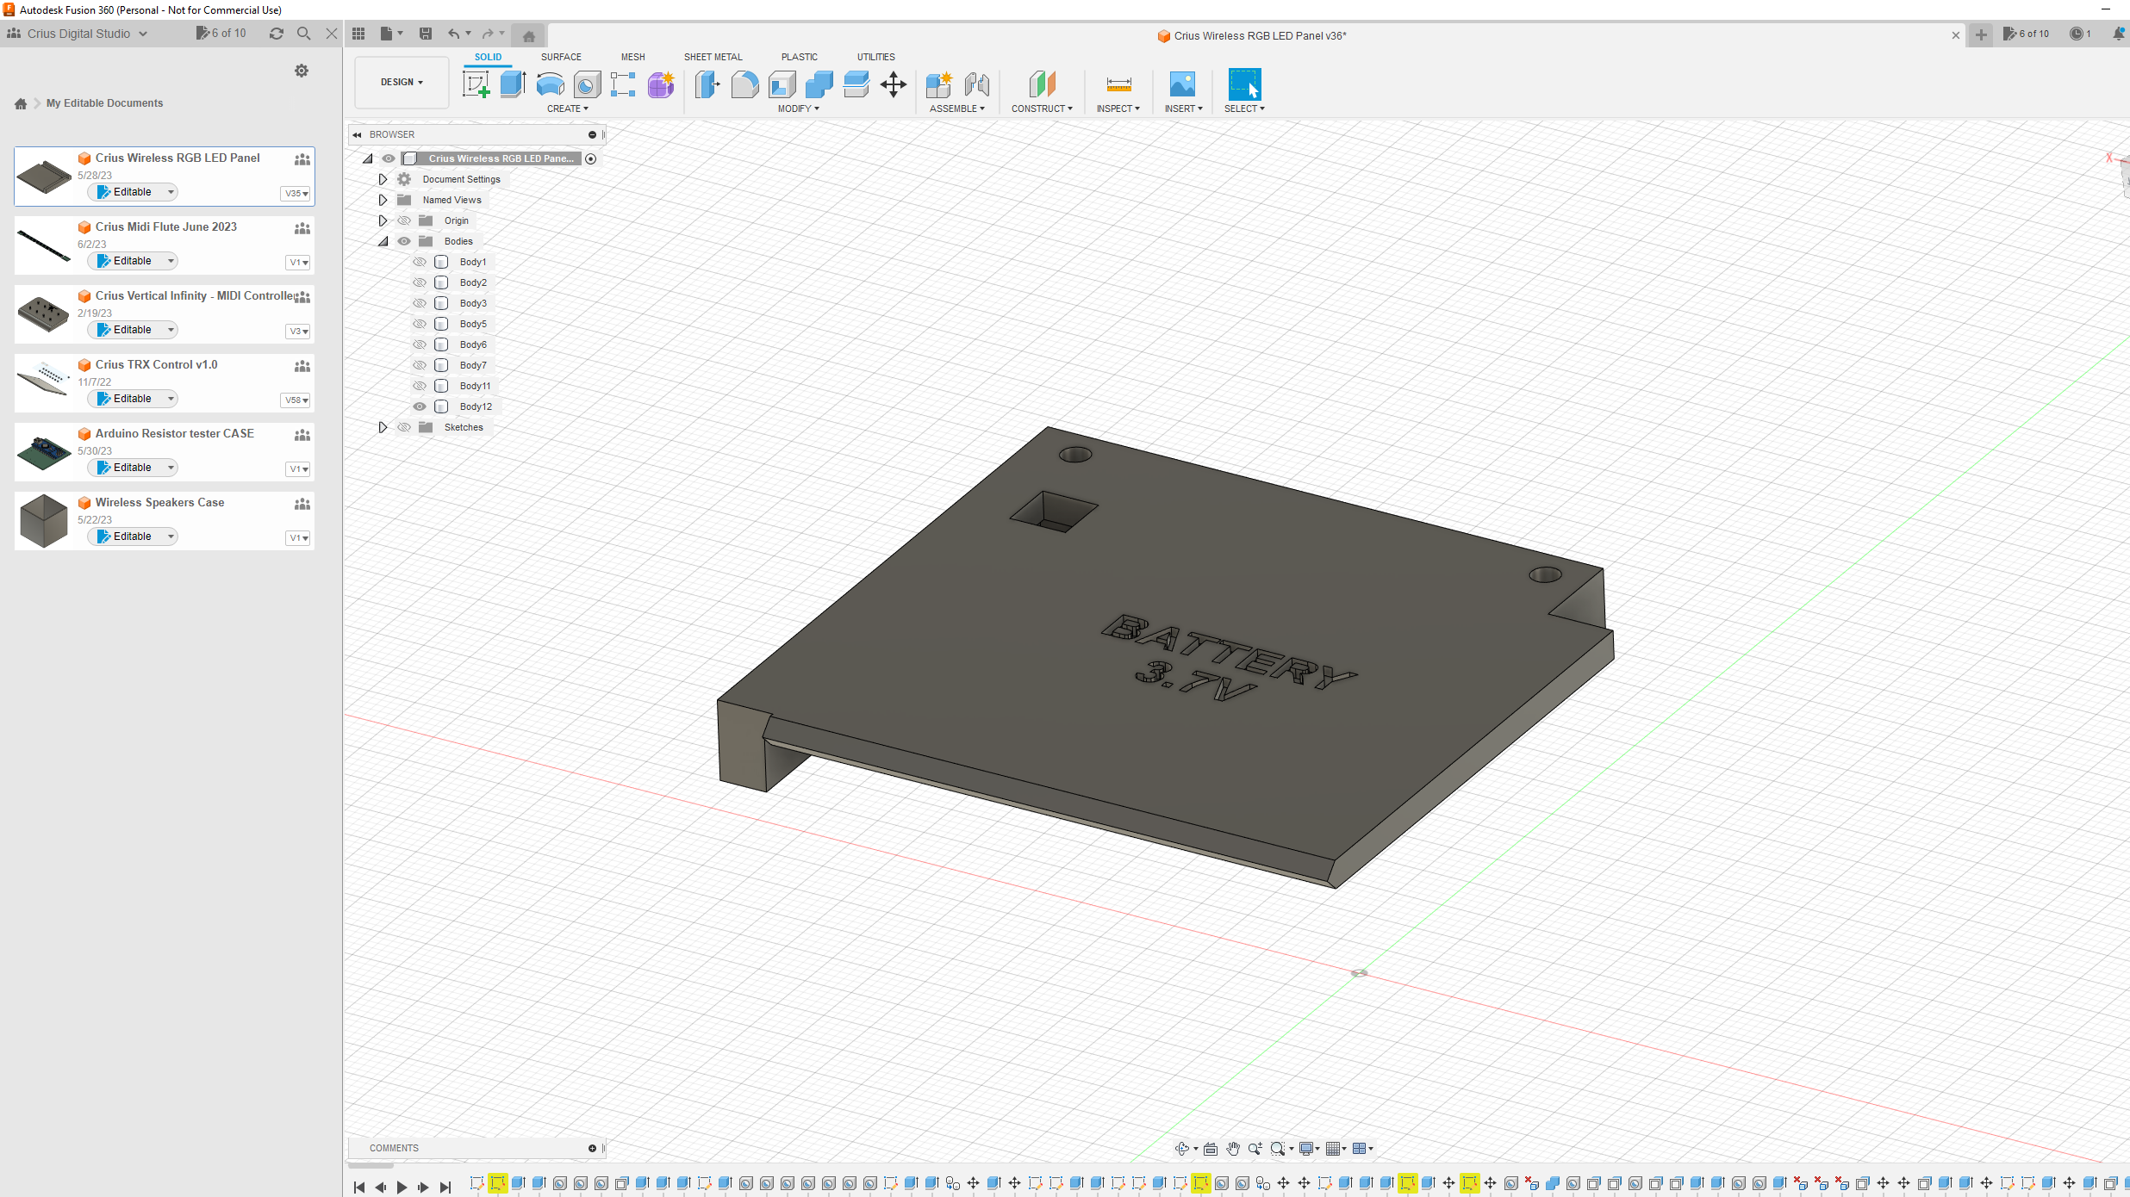
Task: Switch to the MESH tab
Action: point(632,57)
